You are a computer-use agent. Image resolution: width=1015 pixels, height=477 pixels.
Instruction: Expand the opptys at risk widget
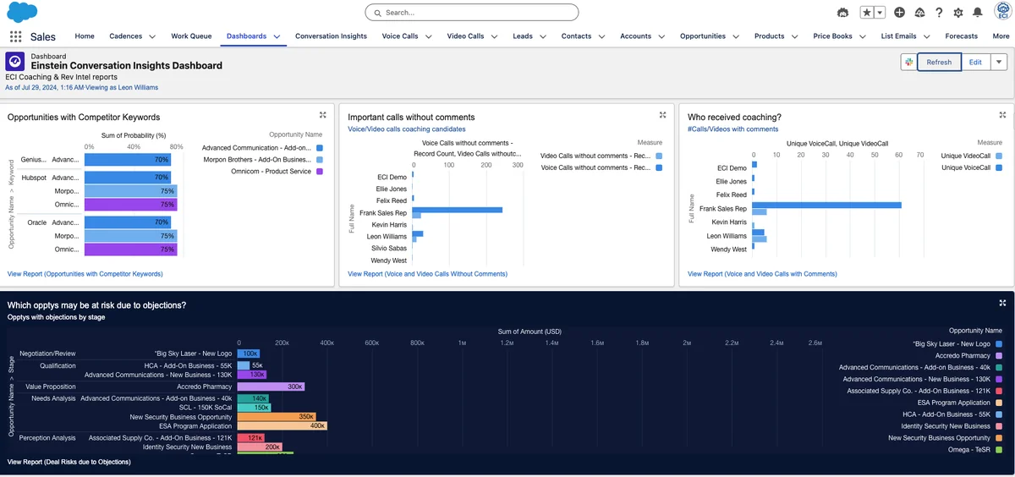[1002, 303]
